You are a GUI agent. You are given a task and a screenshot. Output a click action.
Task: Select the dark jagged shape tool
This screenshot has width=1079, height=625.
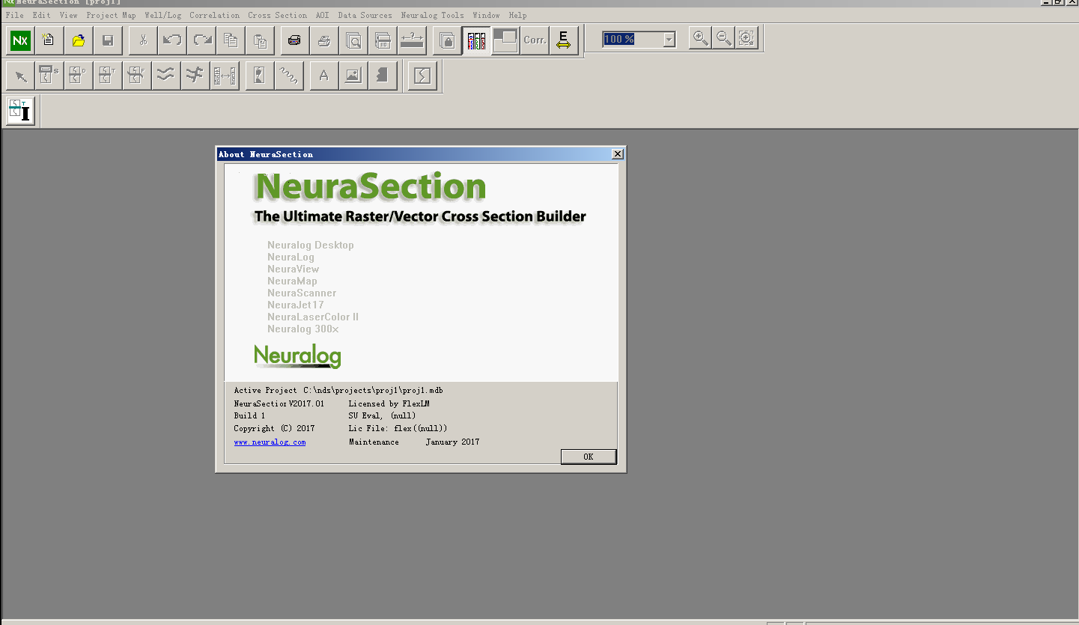(383, 76)
